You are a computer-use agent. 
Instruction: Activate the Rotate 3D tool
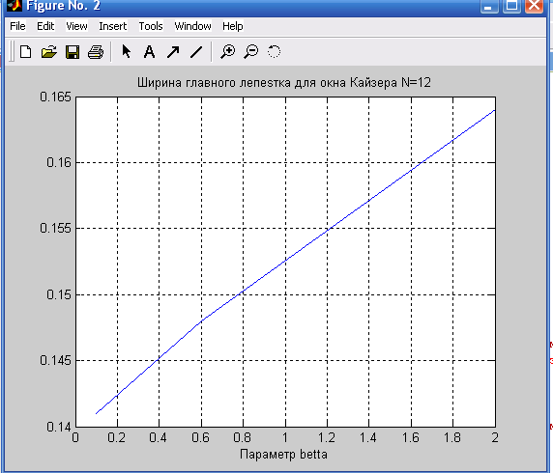(x=274, y=52)
